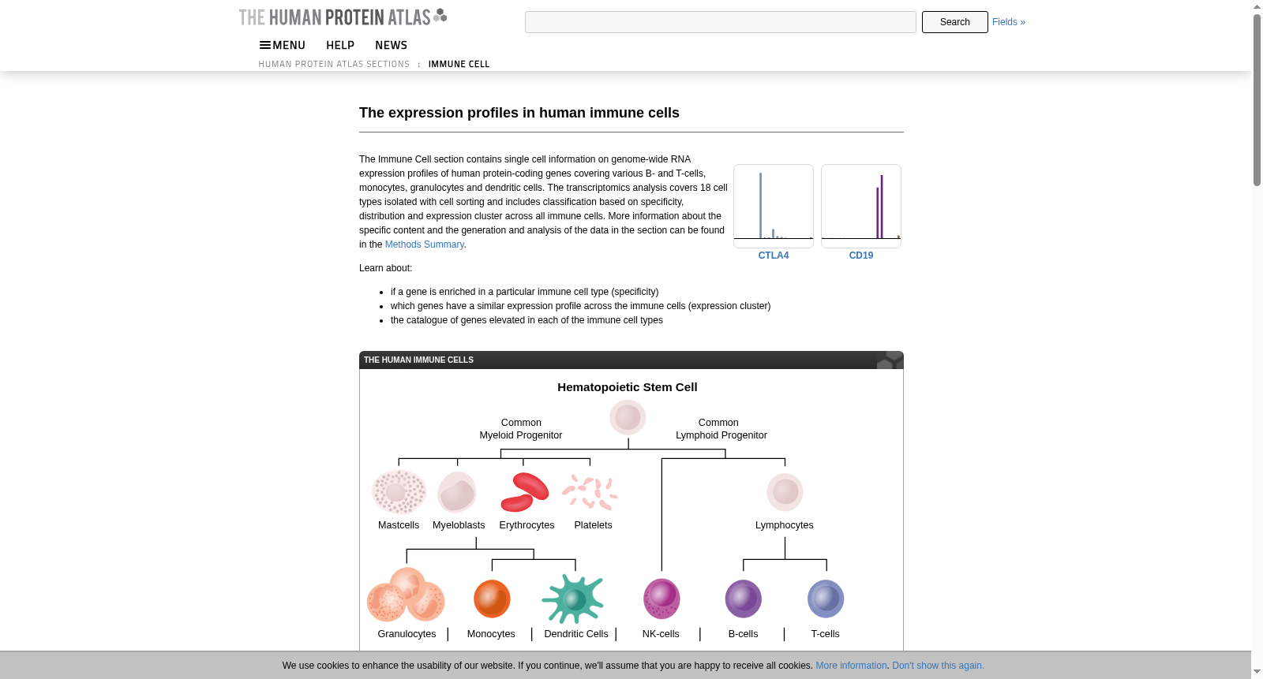Click the Human Protein Atlas logo
This screenshot has width=1263, height=679.
click(x=343, y=17)
